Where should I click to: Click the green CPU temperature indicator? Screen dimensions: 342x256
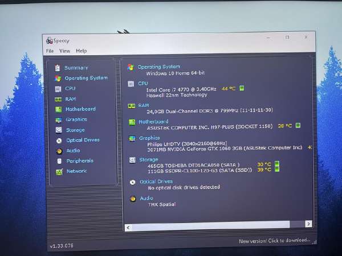pos(242,88)
